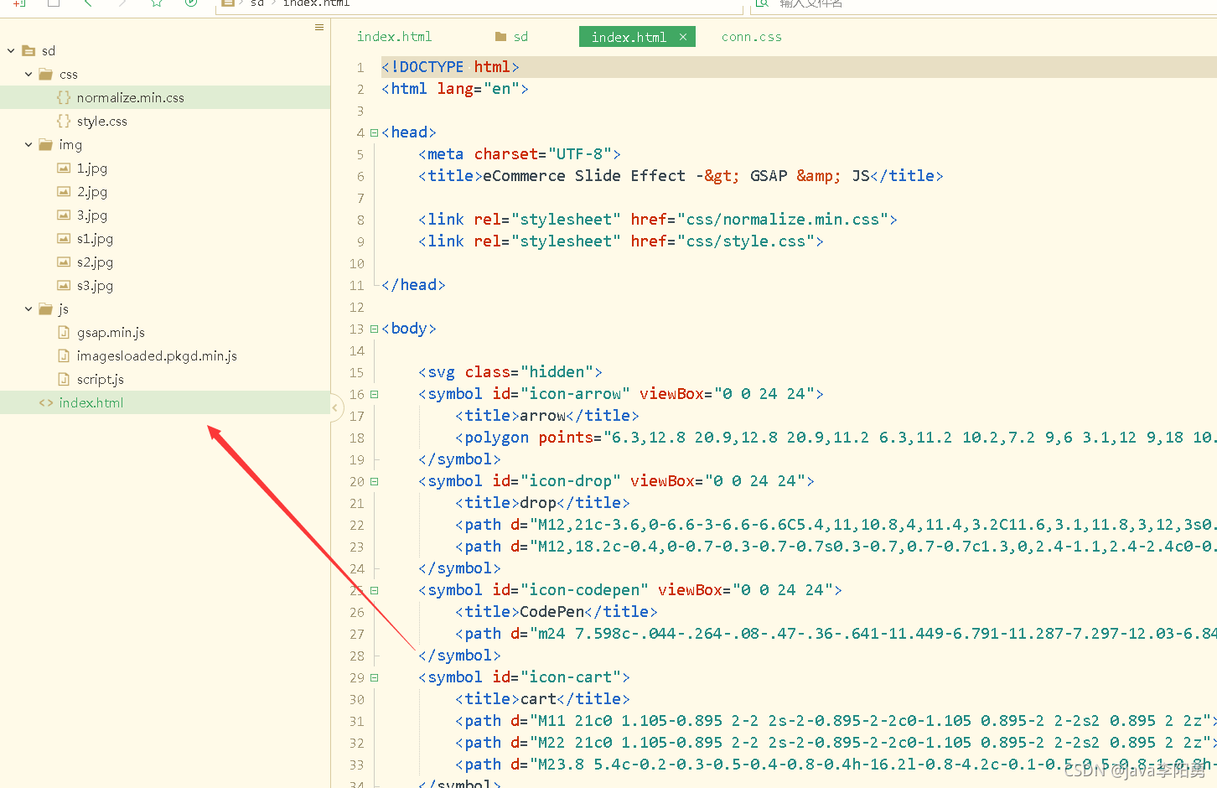The image size is (1217, 788).
Task: Fold the head block at line 4
Action: (374, 132)
